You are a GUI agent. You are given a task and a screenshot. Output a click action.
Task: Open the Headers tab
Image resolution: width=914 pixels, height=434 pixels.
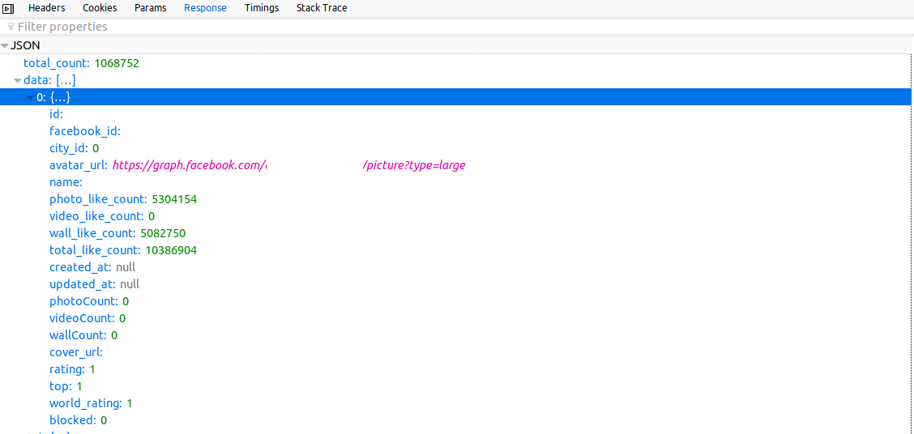[x=47, y=8]
